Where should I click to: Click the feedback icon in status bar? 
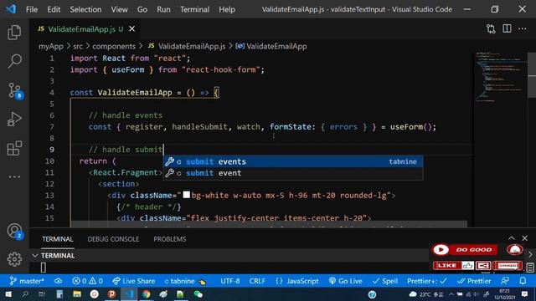tap(505, 281)
